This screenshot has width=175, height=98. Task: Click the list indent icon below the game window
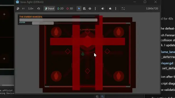[97, 96]
